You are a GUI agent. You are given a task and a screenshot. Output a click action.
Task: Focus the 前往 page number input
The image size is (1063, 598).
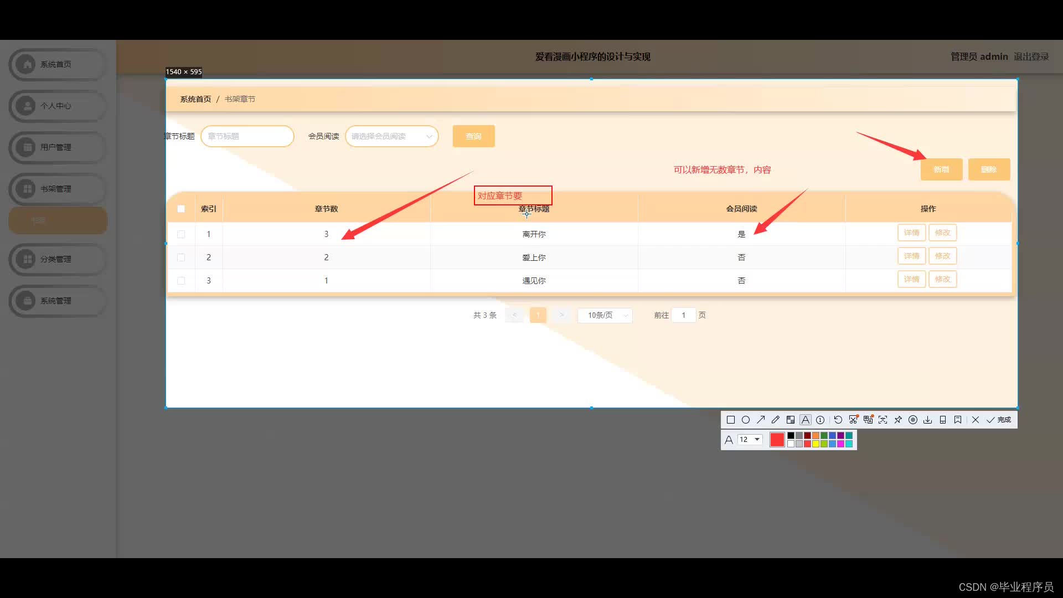tap(684, 315)
